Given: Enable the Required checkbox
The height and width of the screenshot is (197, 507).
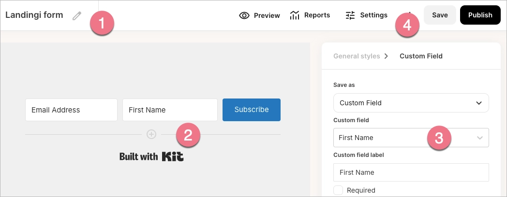Looking at the screenshot, I should (x=339, y=190).
